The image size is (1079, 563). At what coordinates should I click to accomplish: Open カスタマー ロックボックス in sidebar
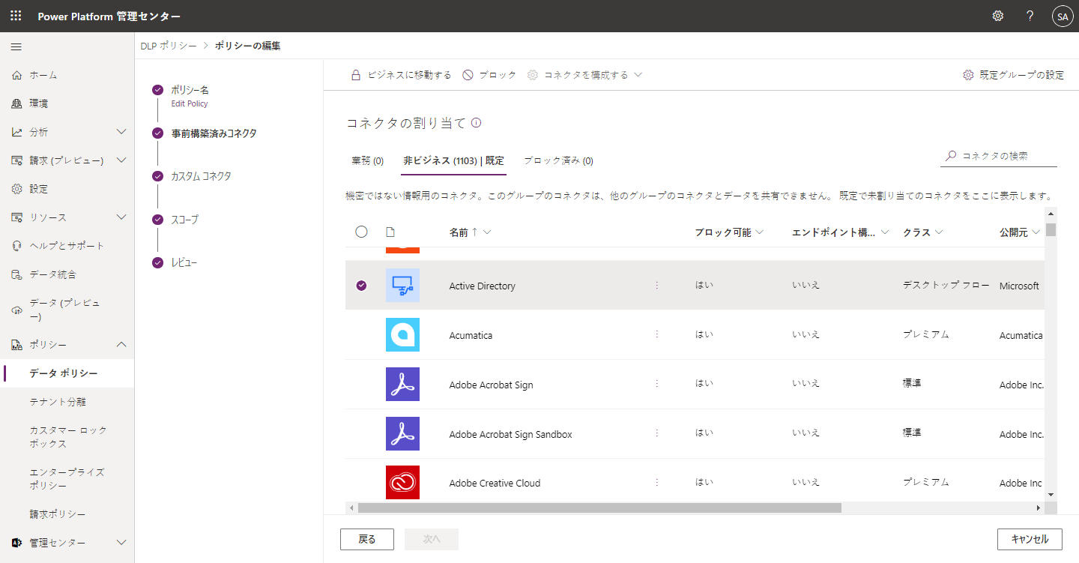tap(67, 437)
